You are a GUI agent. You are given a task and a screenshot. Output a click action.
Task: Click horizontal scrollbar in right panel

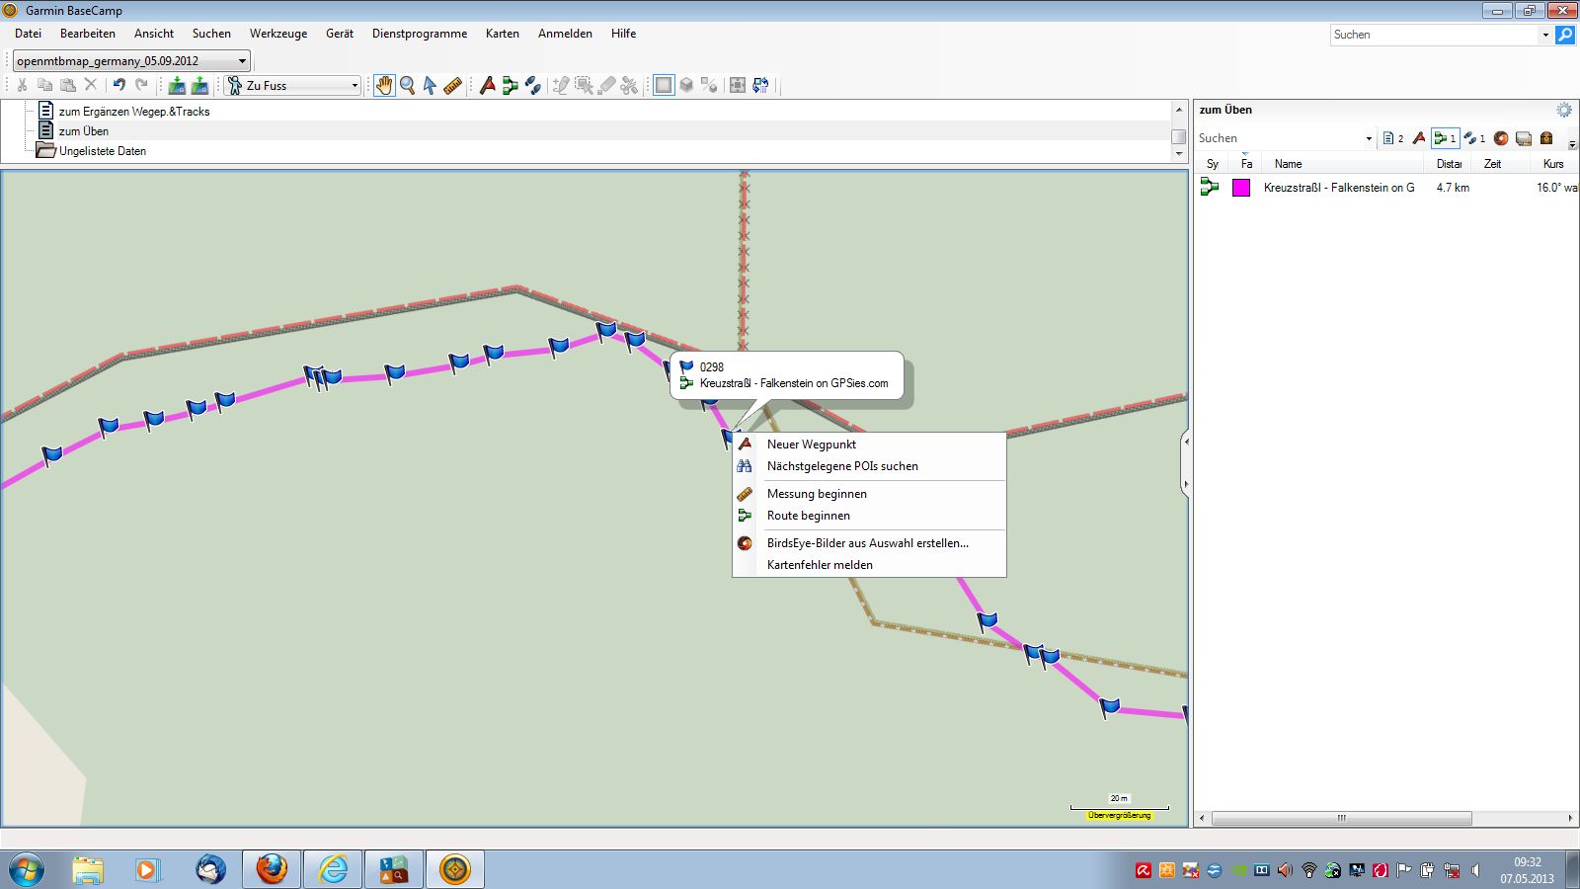pyautogui.click(x=1341, y=818)
